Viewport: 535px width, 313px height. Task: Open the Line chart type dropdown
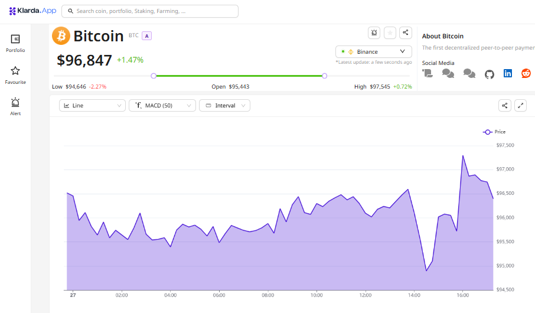tap(92, 106)
